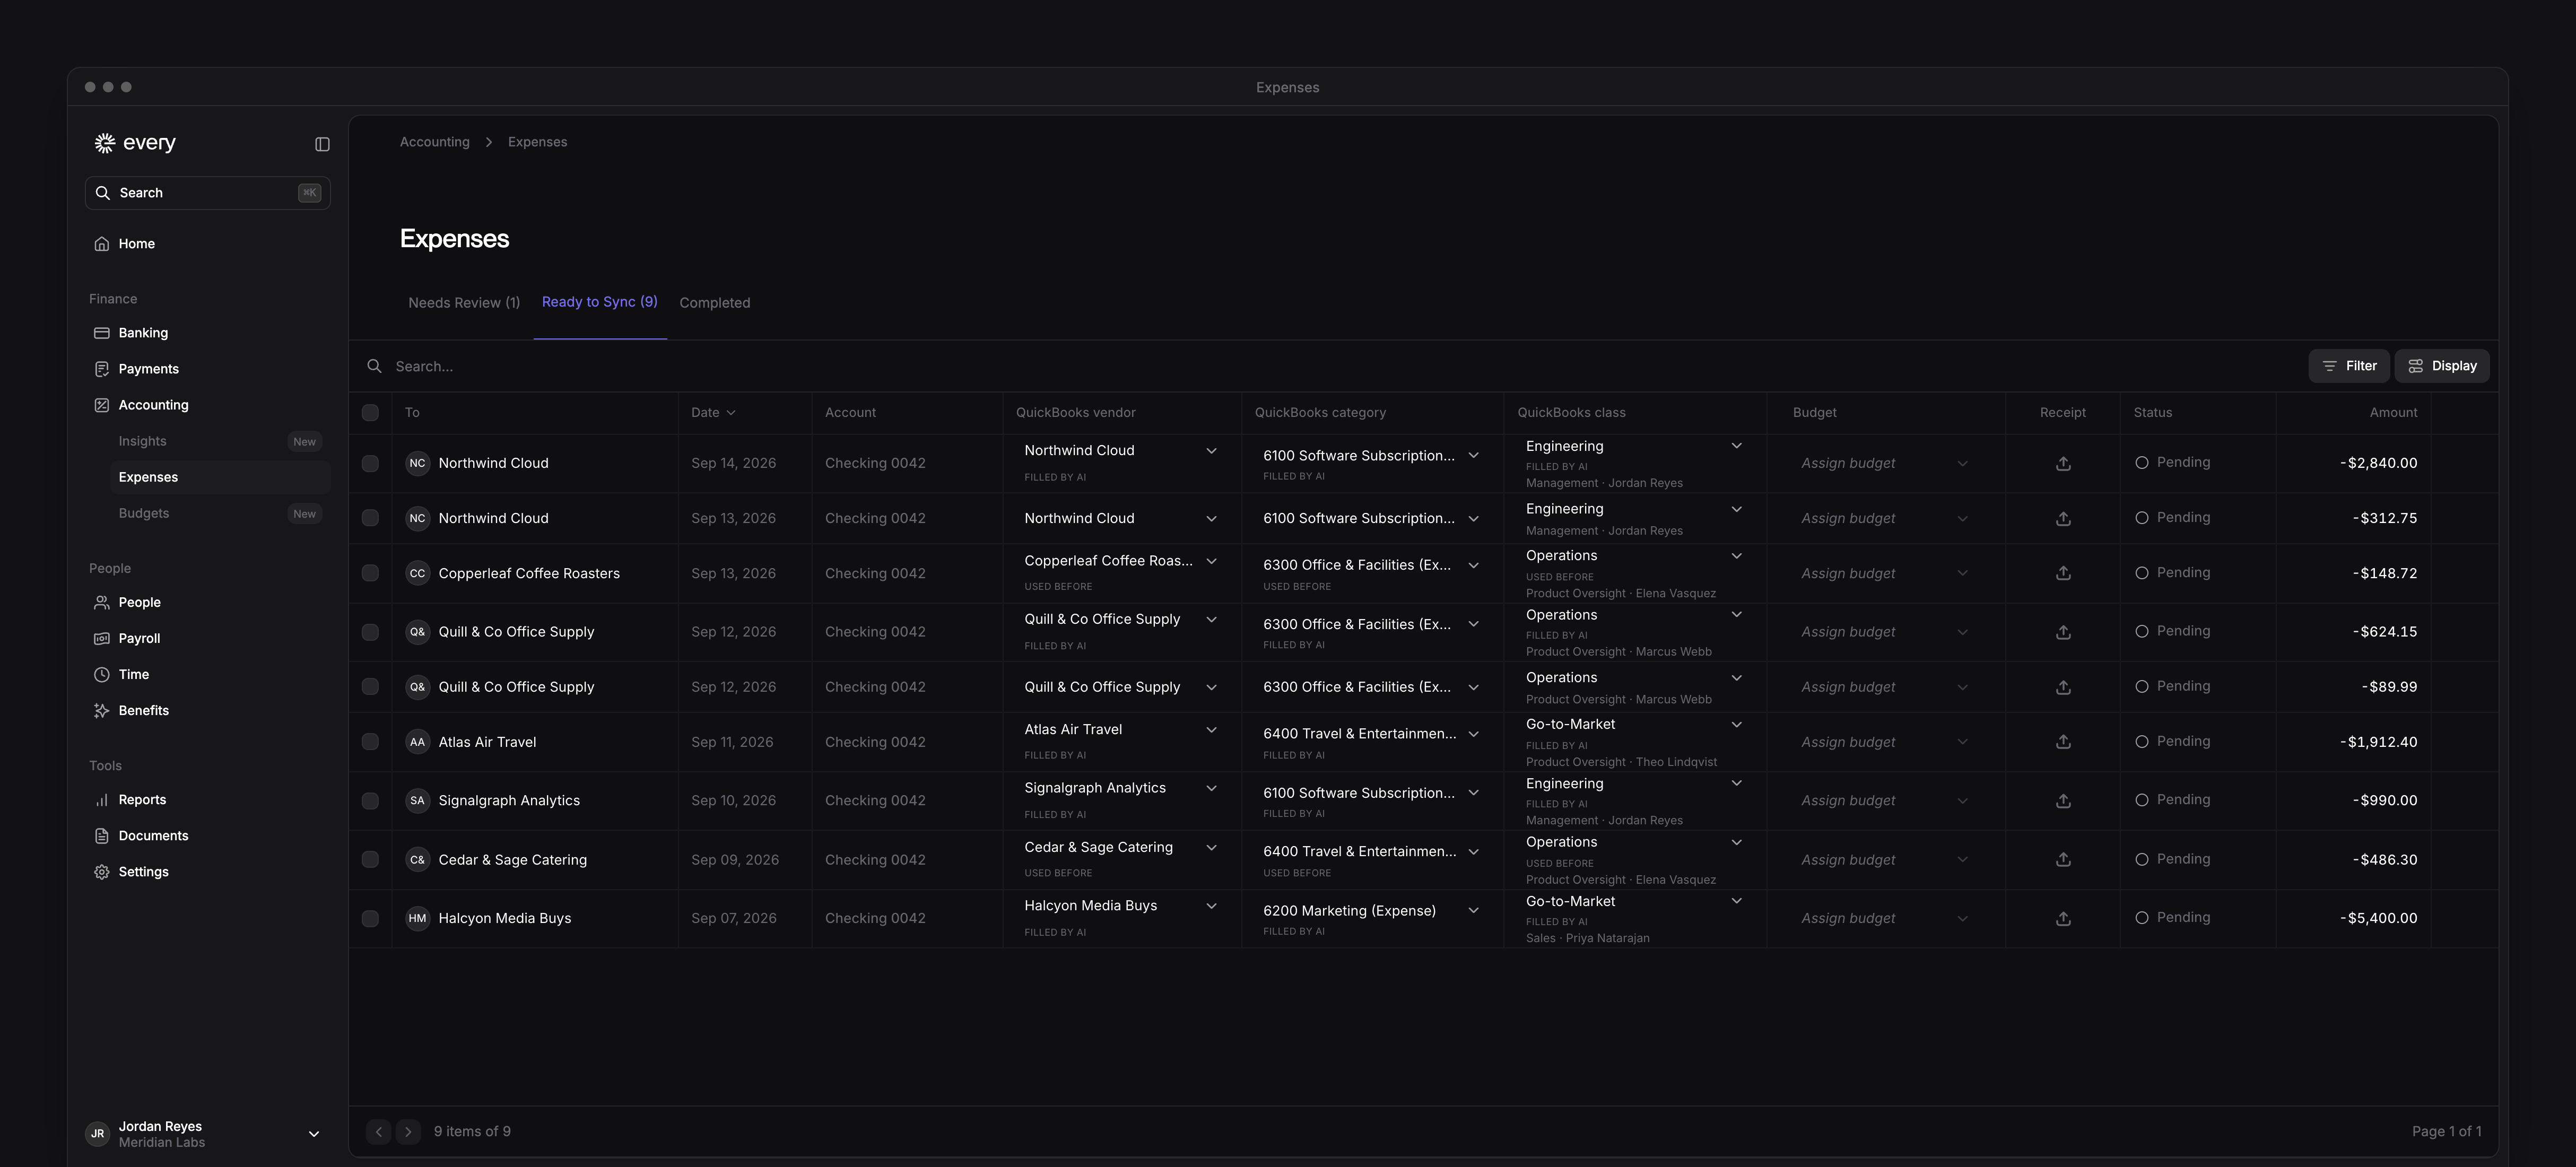Sort by the Date column header
Viewport: 2576px width, 1167px height.
(x=713, y=412)
